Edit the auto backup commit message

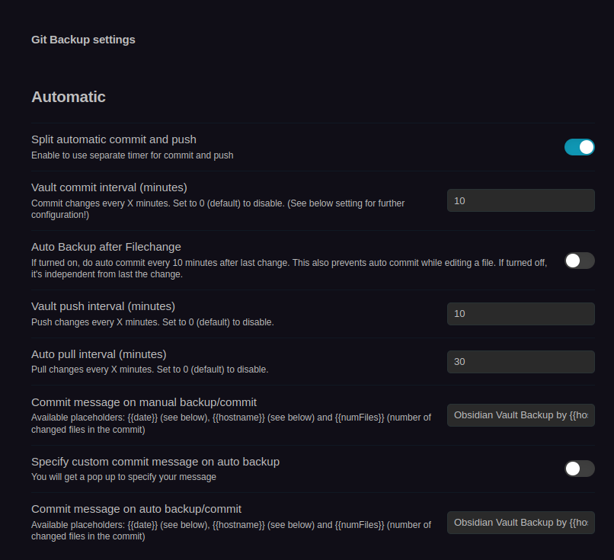click(x=520, y=522)
